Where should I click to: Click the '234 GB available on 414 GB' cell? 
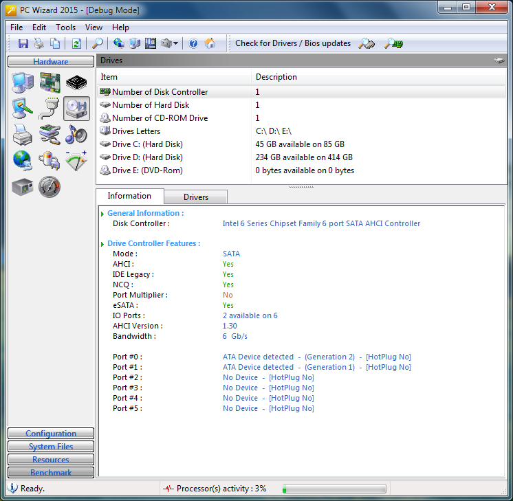[x=304, y=157]
